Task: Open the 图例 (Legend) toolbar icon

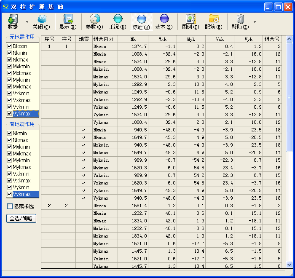Action: click(x=190, y=19)
